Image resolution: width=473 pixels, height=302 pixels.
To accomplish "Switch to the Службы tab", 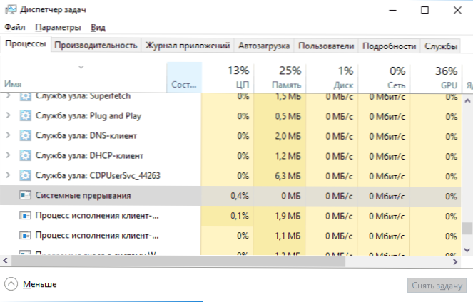I will [x=441, y=46].
